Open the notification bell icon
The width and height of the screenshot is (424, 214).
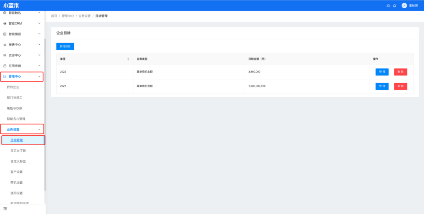pos(395,5)
